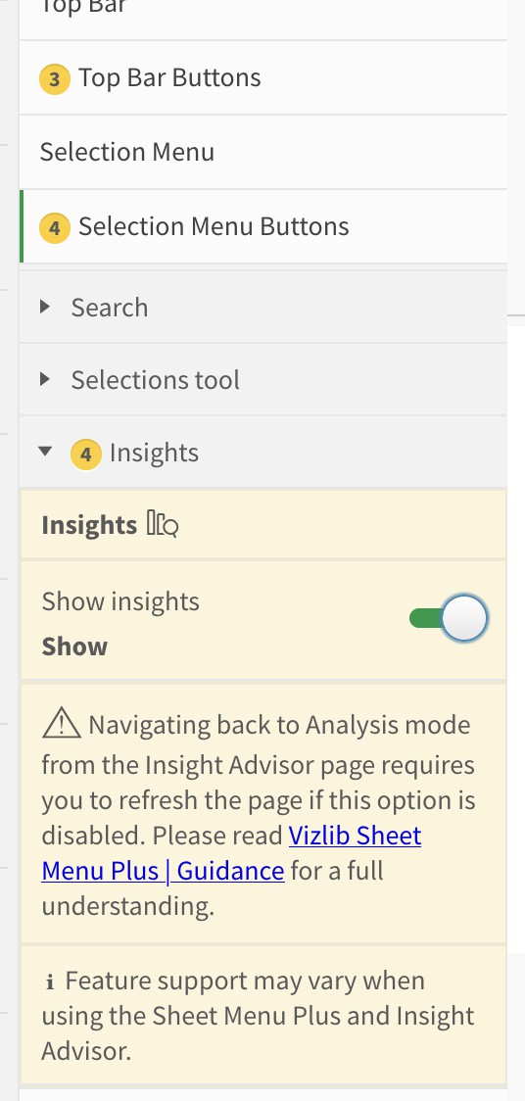Click the bold Insights heading text
Screen dimensions: 525x1101
[x=89, y=525]
